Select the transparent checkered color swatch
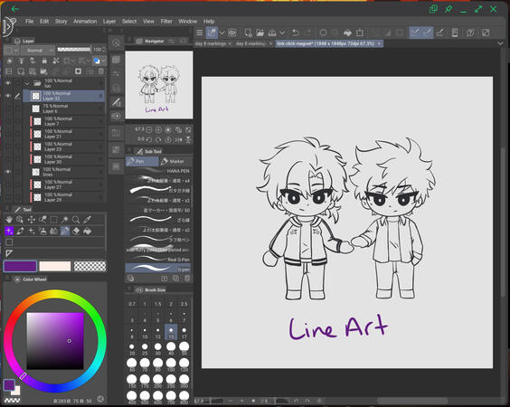The height and width of the screenshot is (407, 510). coord(90,266)
